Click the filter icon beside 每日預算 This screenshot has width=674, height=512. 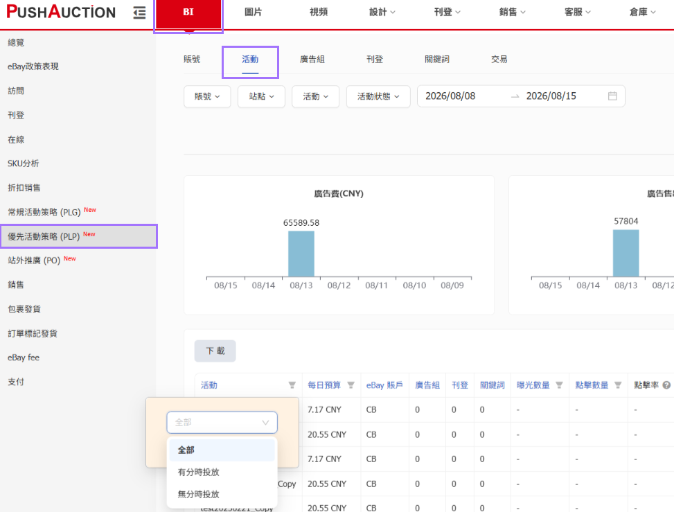(351, 385)
